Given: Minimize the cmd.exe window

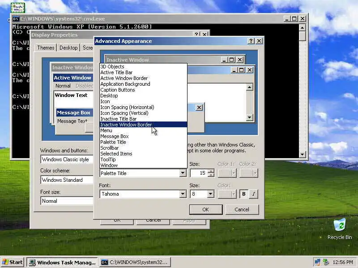Looking at the screenshot, I should point(287,19).
